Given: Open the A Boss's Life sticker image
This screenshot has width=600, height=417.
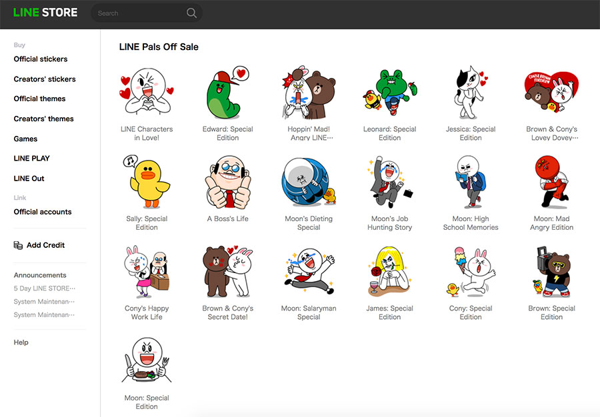Looking at the screenshot, I should 227,183.
